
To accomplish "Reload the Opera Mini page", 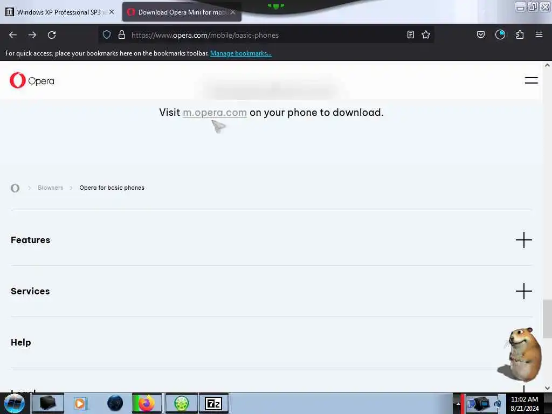I will point(52,35).
